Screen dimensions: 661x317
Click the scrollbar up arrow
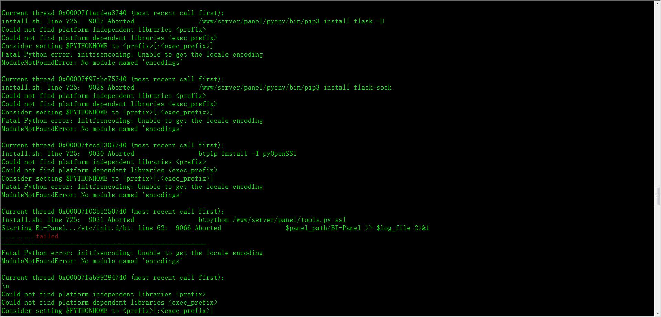pos(657,3)
